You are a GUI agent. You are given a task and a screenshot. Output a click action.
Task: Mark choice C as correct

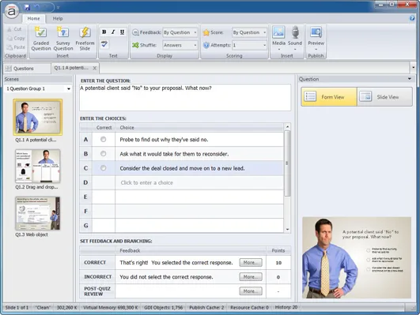103,168
